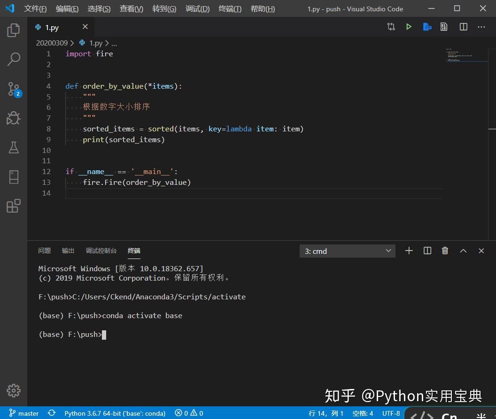The height and width of the screenshot is (419, 496).
Task: Open the Search view in the activity bar
Action: tap(13, 59)
